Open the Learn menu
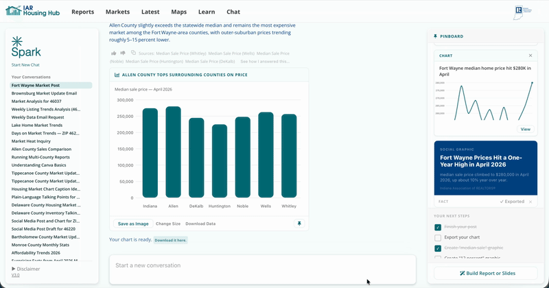Screen dimensions: 549x288 pos(207,12)
